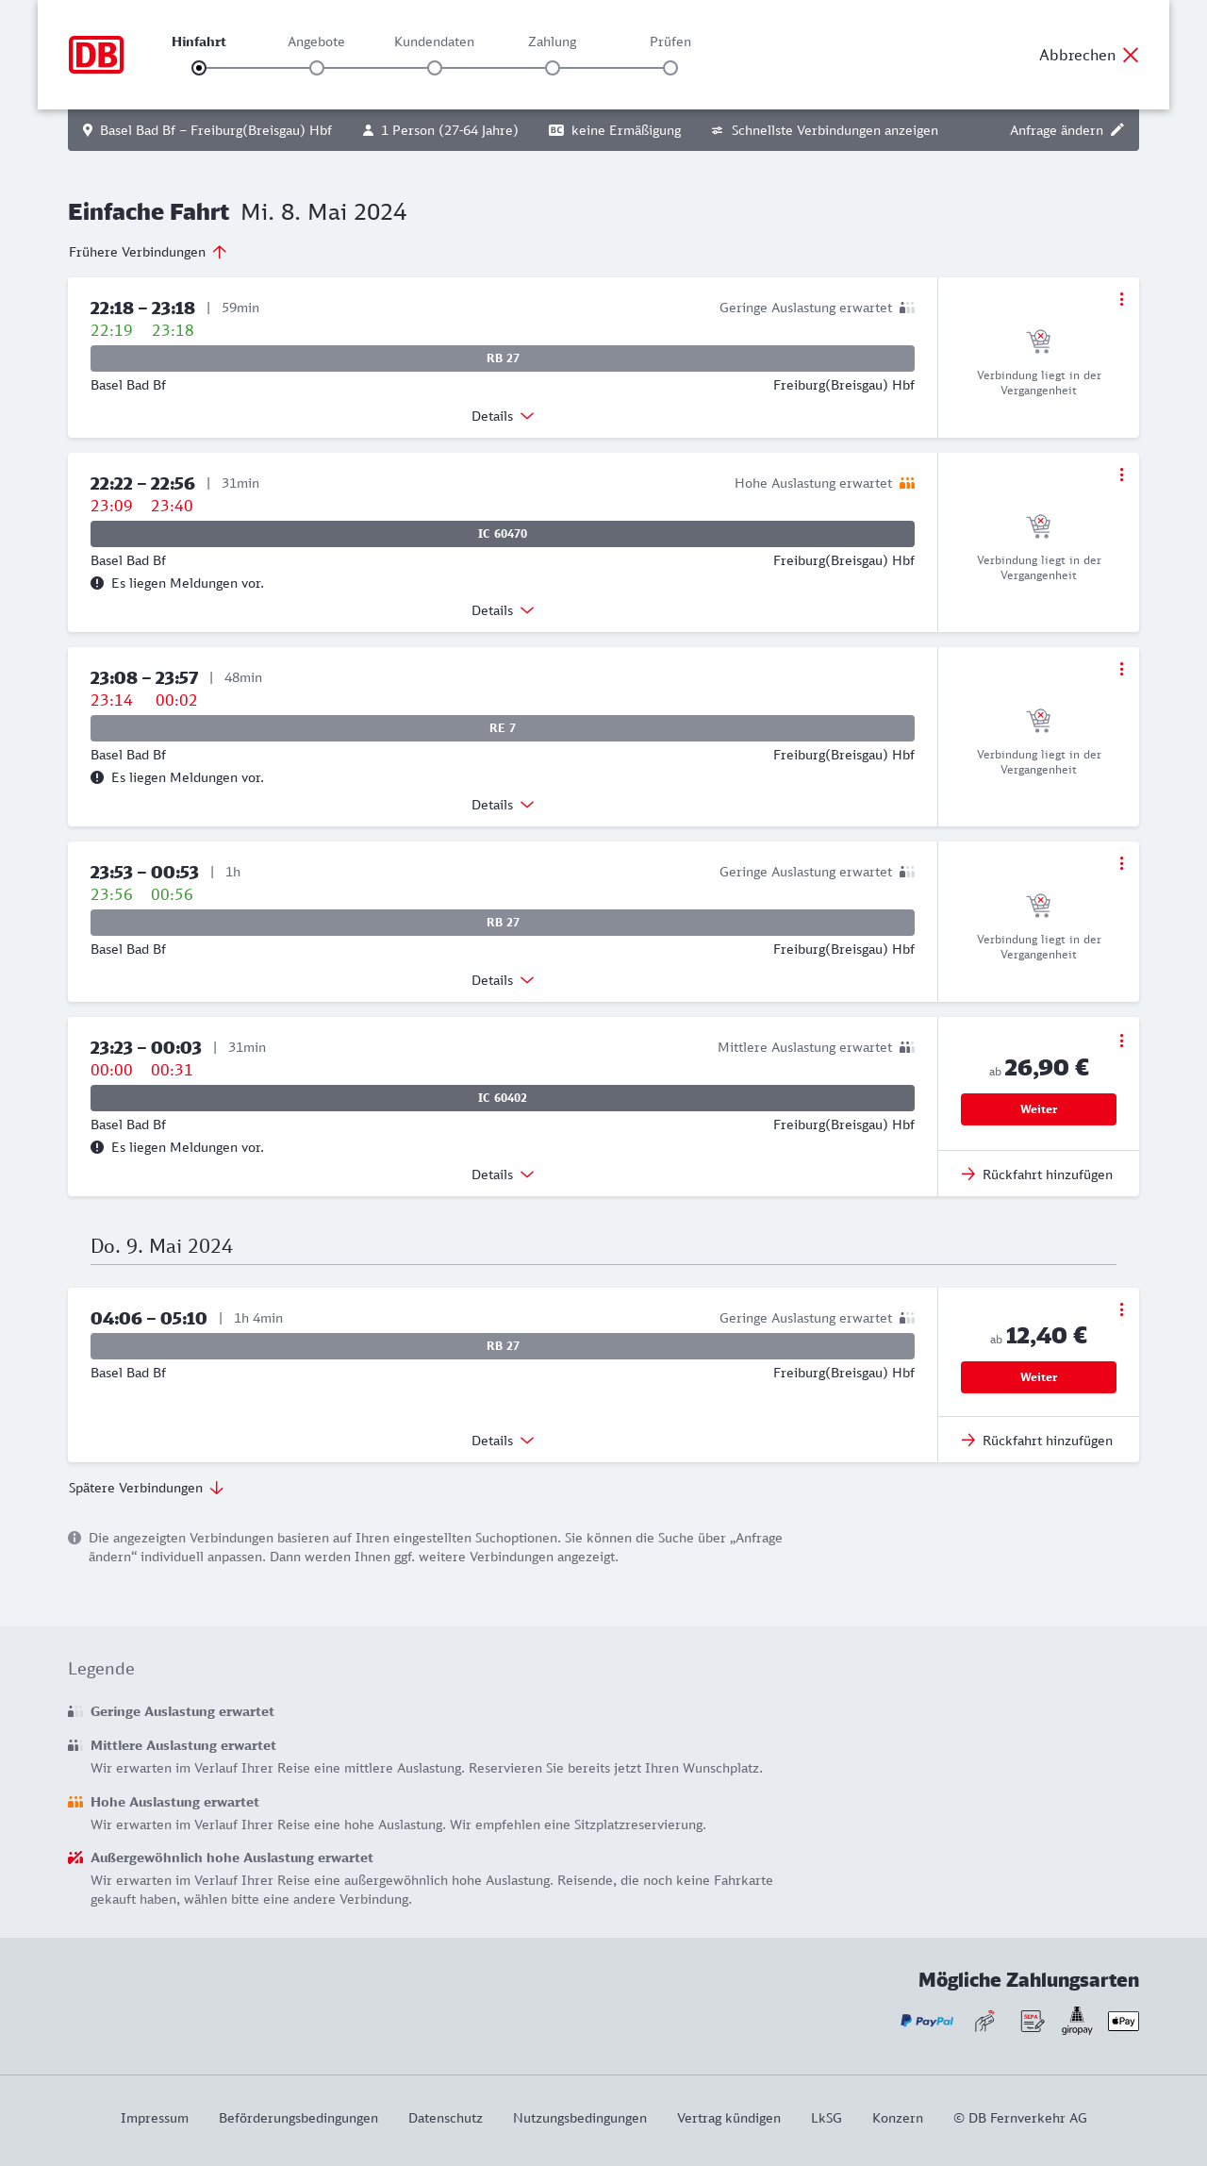Image resolution: width=1207 pixels, height=2166 pixels.
Task: Click the Apple Pay icon
Action: point(1123,2021)
